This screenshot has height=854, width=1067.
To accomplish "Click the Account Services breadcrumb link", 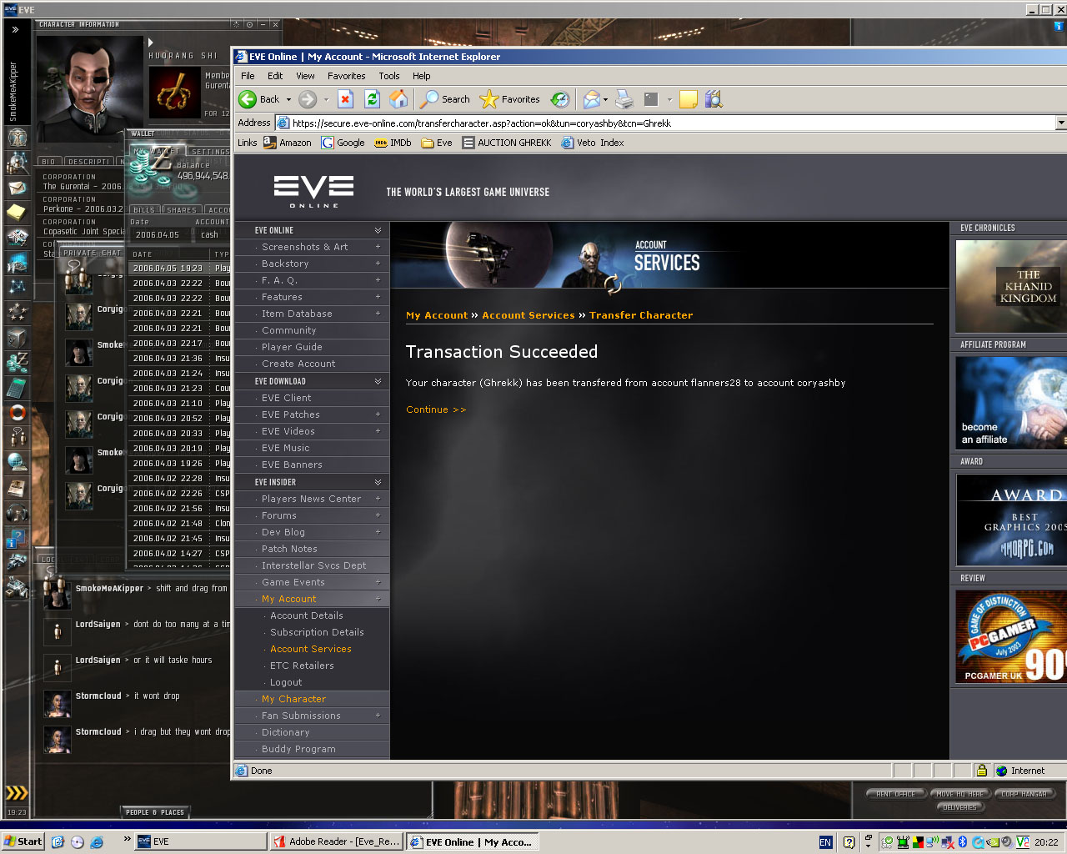I will (x=528, y=315).
